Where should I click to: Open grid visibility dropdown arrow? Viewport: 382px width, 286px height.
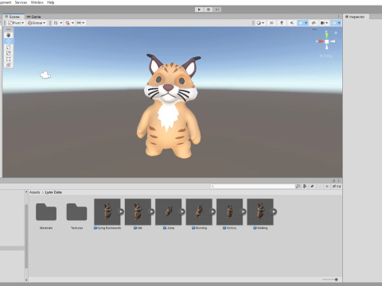[x=61, y=23]
